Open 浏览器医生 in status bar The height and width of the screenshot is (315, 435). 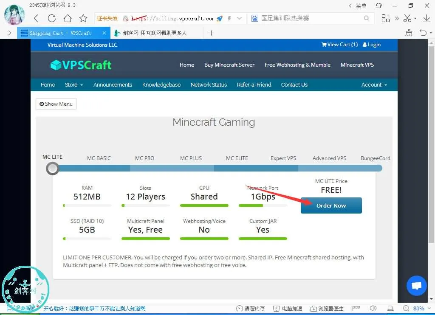(327, 308)
